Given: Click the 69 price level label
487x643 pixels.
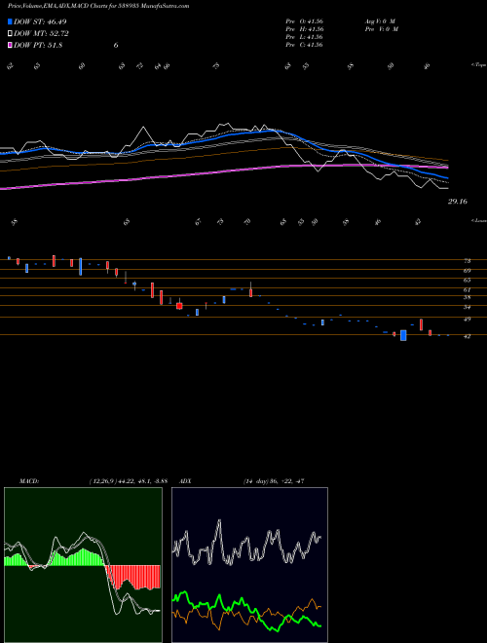Looking at the screenshot, I should pyautogui.click(x=467, y=271).
